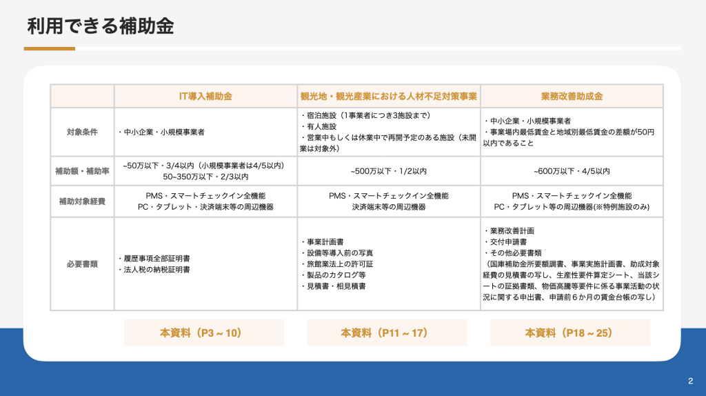Click the 補助額・補助率 row label
The width and height of the screenshot is (706, 396).
click(82, 171)
